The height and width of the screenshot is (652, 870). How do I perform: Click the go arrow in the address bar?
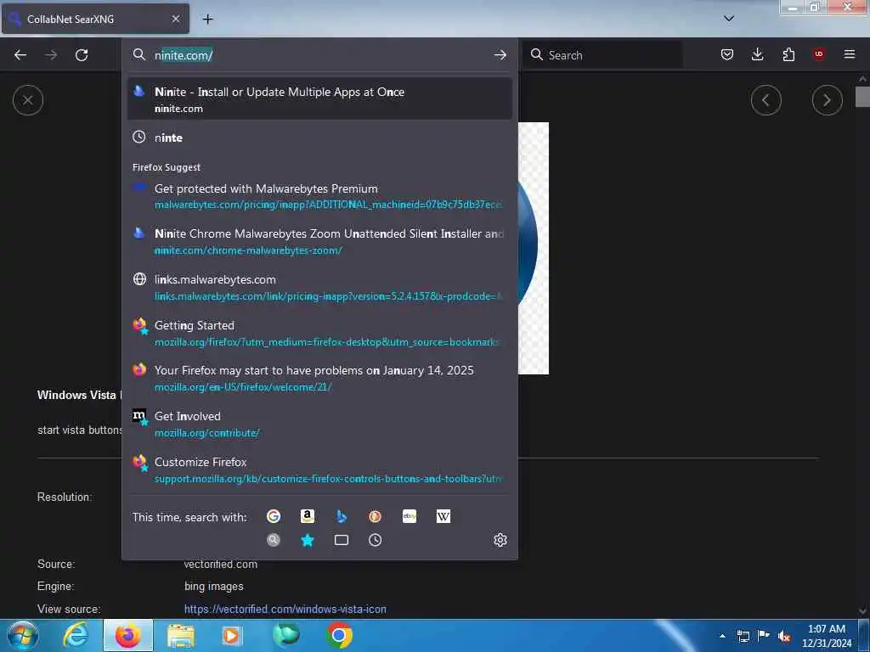(x=500, y=55)
